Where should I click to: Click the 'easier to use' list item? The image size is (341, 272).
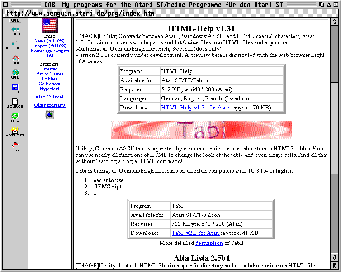[108, 180]
